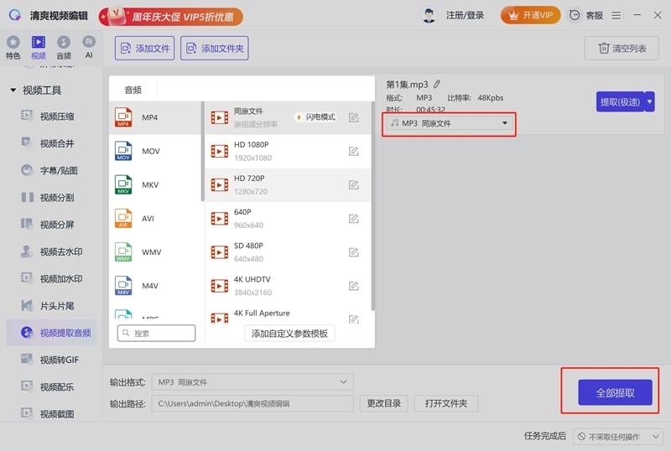Select the SD 480P preset
The height and width of the screenshot is (451, 671).
pos(288,252)
